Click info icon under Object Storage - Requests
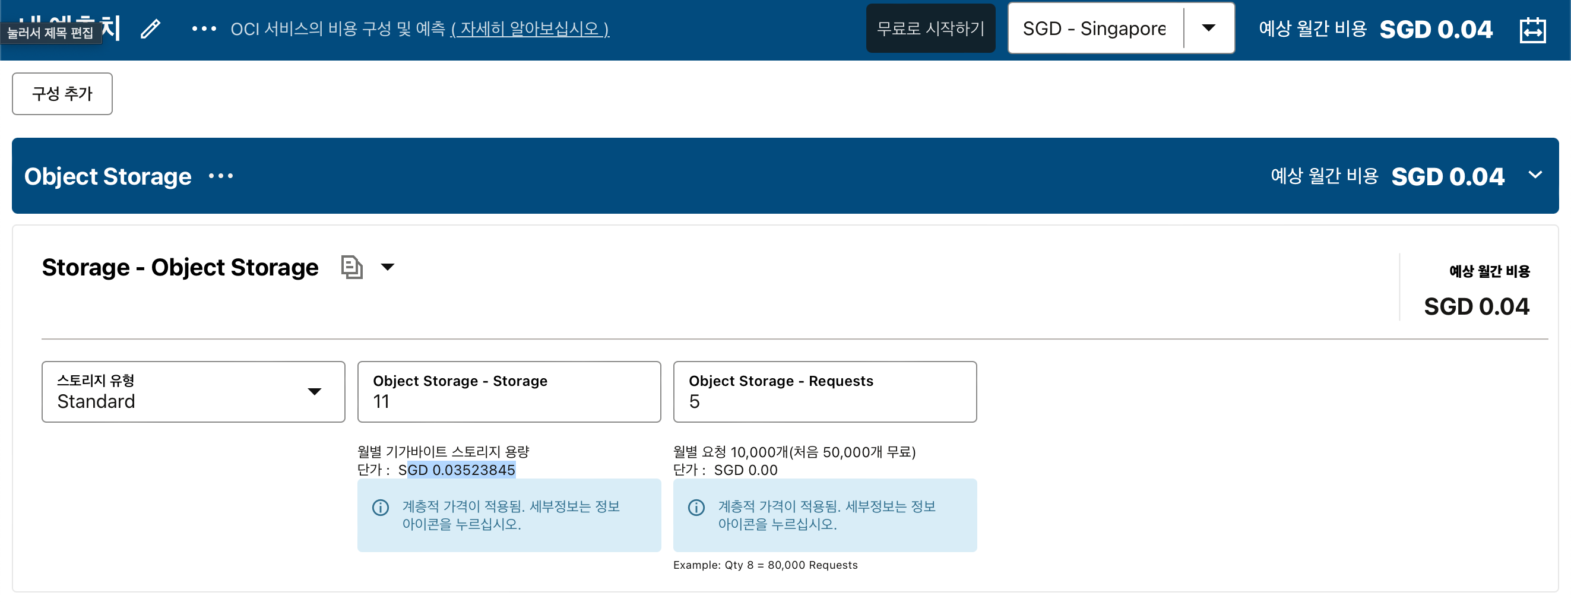1571x602 pixels. (696, 508)
